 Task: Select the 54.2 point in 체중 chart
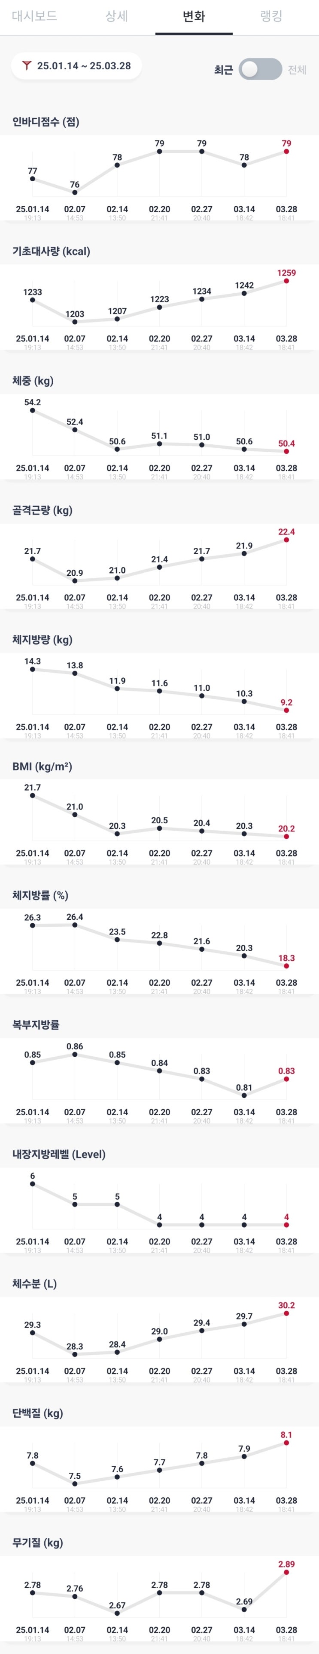(x=33, y=410)
